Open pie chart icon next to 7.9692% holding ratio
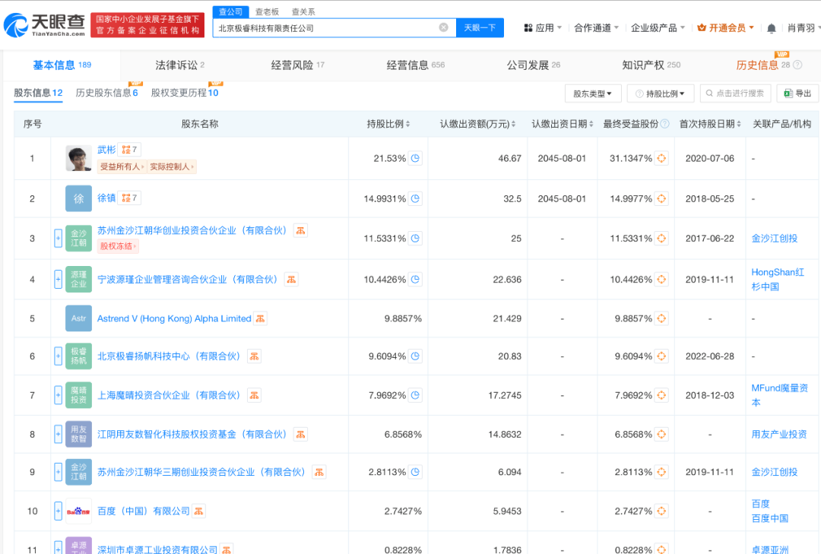This screenshot has width=821, height=554. click(x=415, y=395)
